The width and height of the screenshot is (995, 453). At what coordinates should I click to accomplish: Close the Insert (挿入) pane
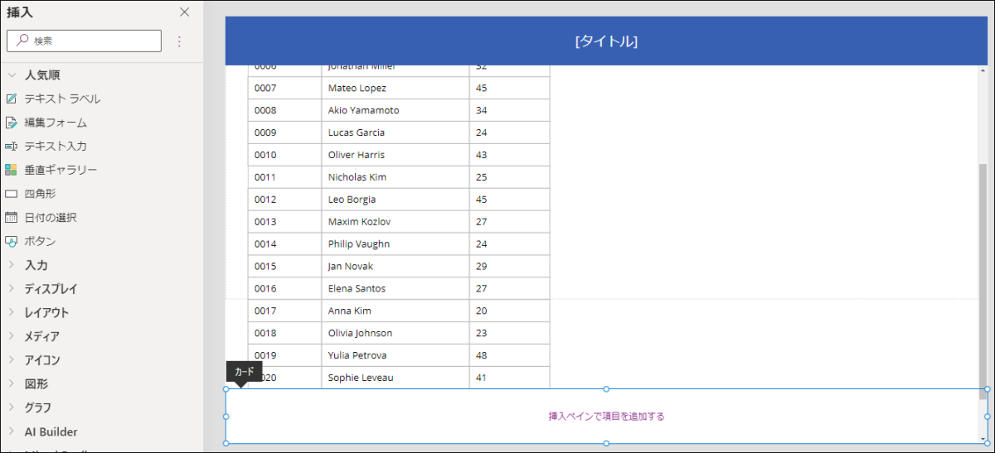pyautogui.click(x=185, y=12)
